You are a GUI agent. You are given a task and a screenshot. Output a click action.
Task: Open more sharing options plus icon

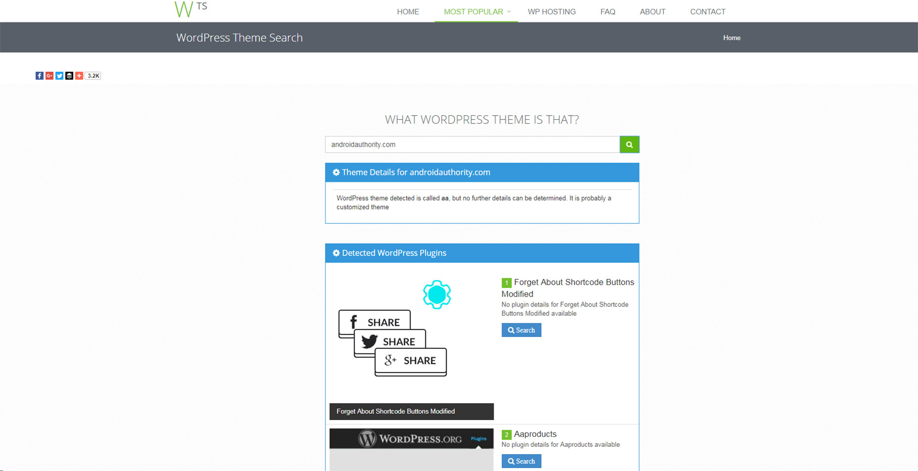point(79,76)
